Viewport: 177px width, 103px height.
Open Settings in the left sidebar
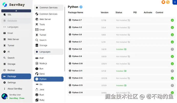(x=16, y=83)
